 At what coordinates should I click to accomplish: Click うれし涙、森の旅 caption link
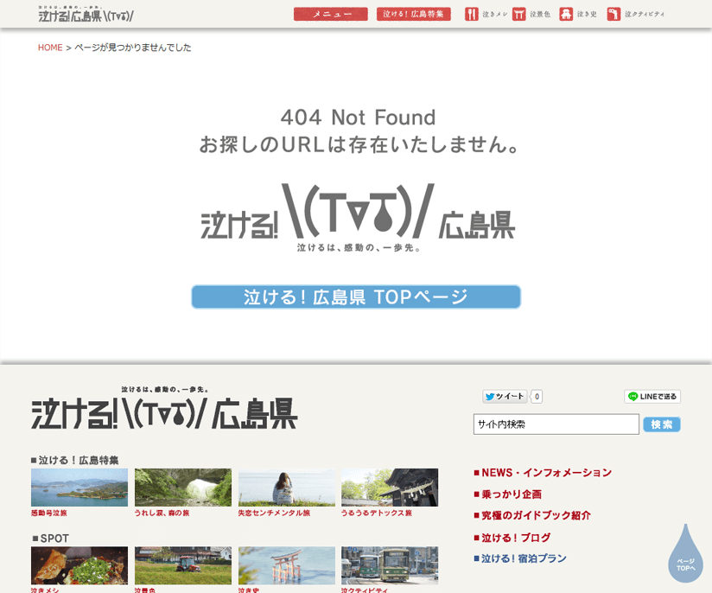(162, 513)
